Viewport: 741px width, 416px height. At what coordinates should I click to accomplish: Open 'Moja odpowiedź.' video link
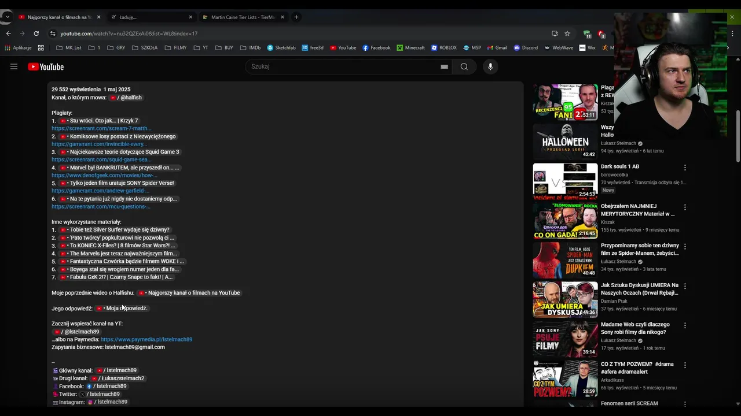click(122, 309)
